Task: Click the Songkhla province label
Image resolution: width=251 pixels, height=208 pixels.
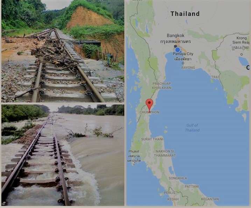Action: point(178,178)
